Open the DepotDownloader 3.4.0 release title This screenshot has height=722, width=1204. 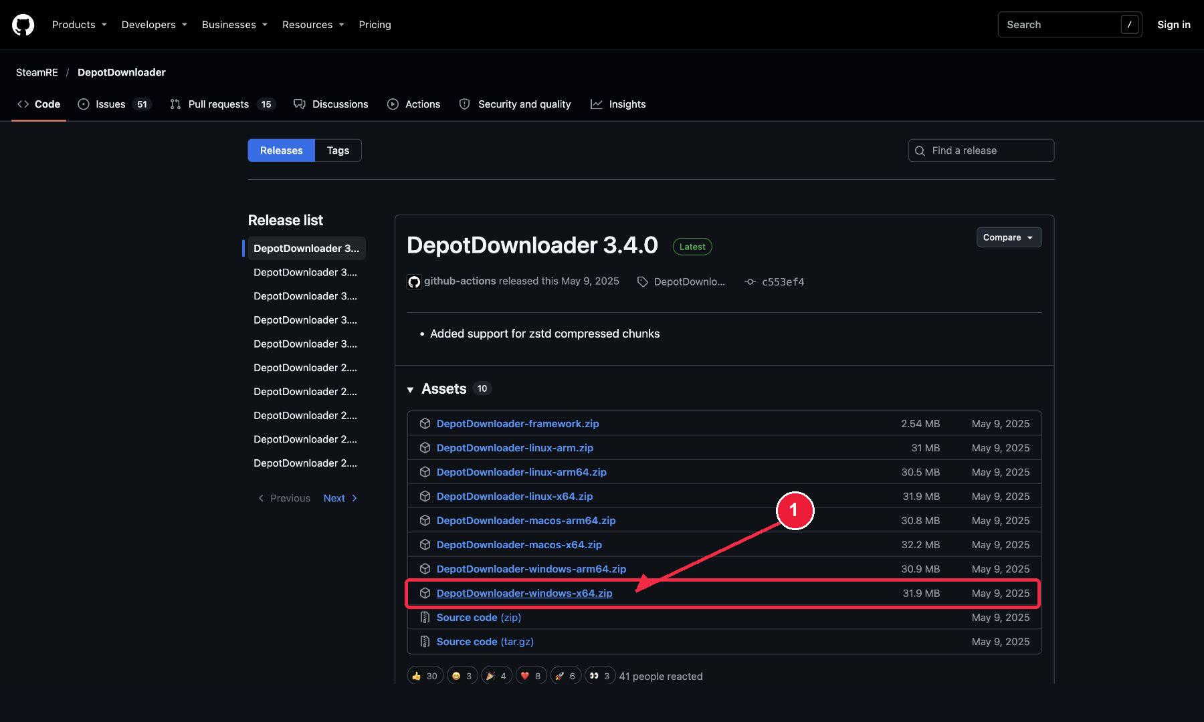click(532, 245)
